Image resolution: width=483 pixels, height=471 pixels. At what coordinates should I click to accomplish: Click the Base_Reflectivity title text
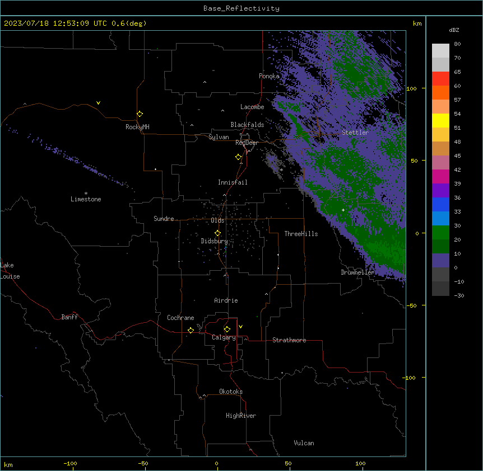(241, 8)
